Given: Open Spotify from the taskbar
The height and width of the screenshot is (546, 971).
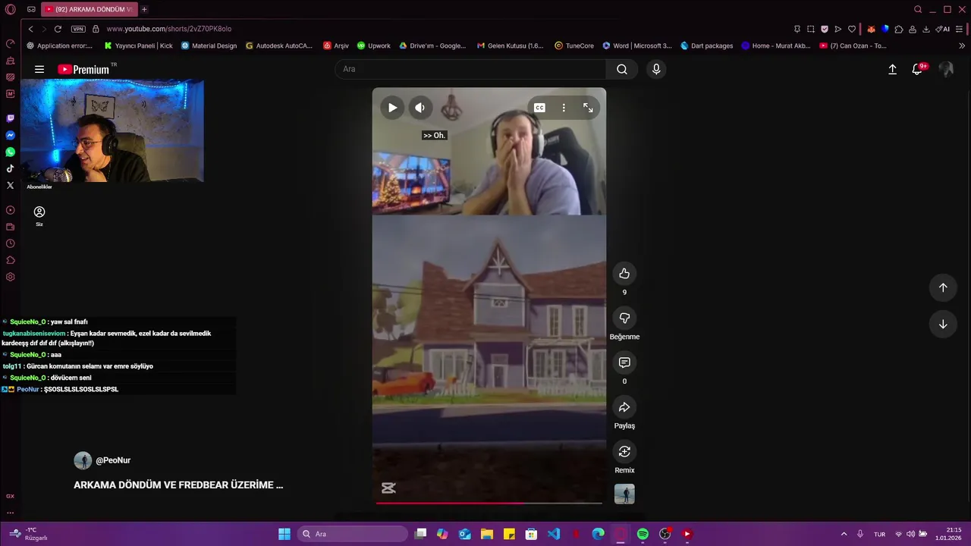Looking at the screenshot, I should click(x=643, y=534).
